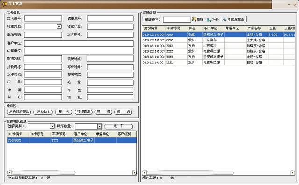Viewport: 299px width, 185px height.
Task: Click 银粉-合格 product cell
Action: [257, 62]
